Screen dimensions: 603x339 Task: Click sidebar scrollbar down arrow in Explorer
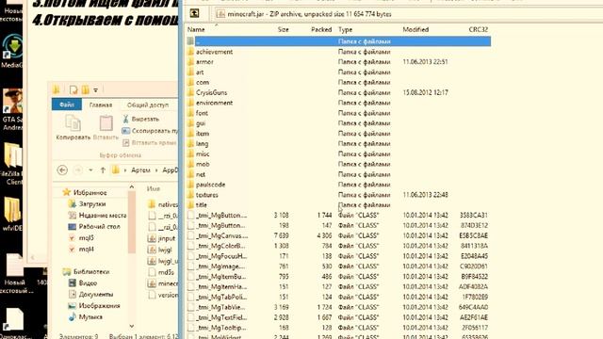[x=132, y=326]
